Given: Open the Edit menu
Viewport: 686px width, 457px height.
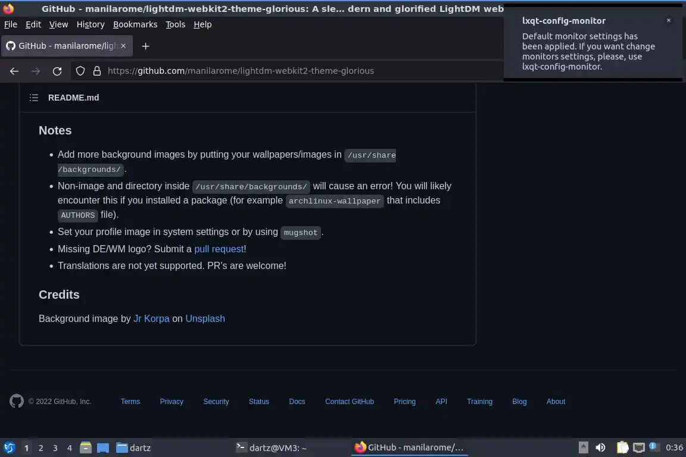Looking at the screenshot, I should [33, 24].
